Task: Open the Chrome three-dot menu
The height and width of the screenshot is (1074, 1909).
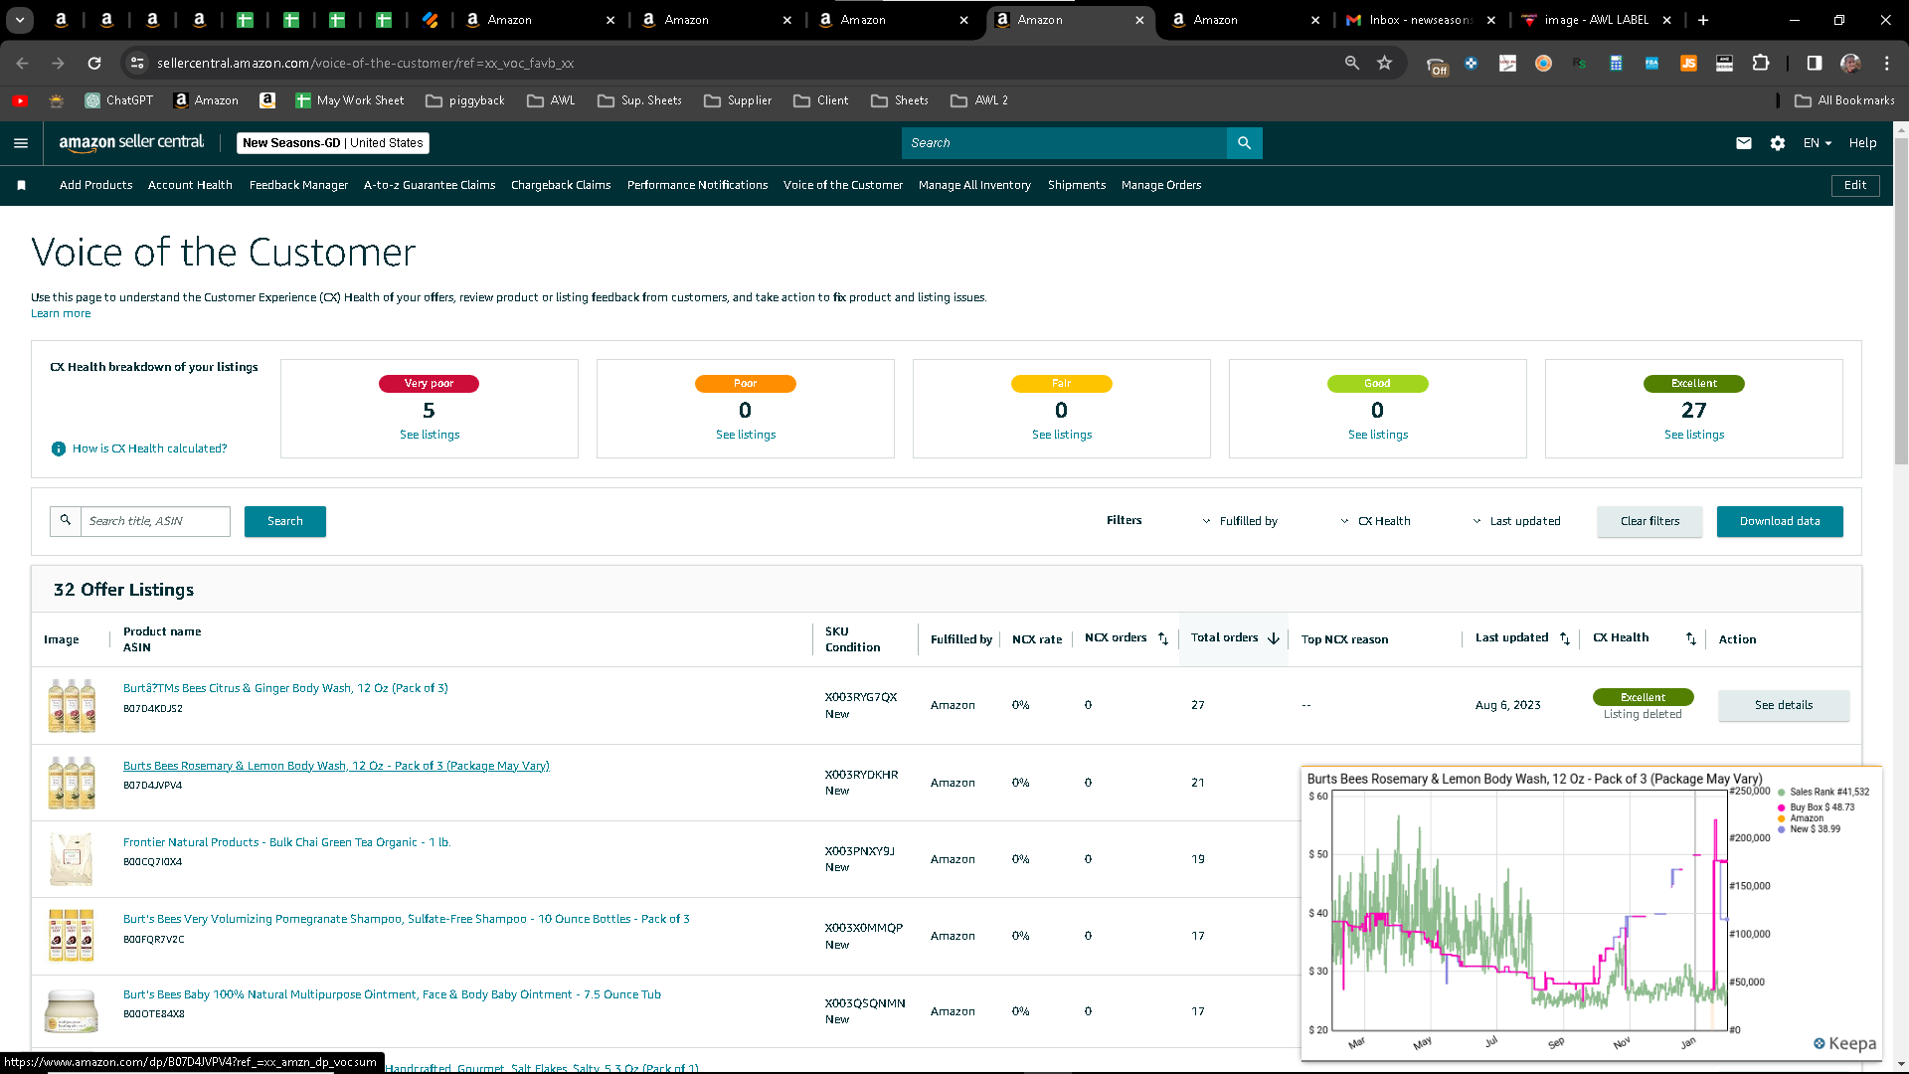Action: (1887, 63)
